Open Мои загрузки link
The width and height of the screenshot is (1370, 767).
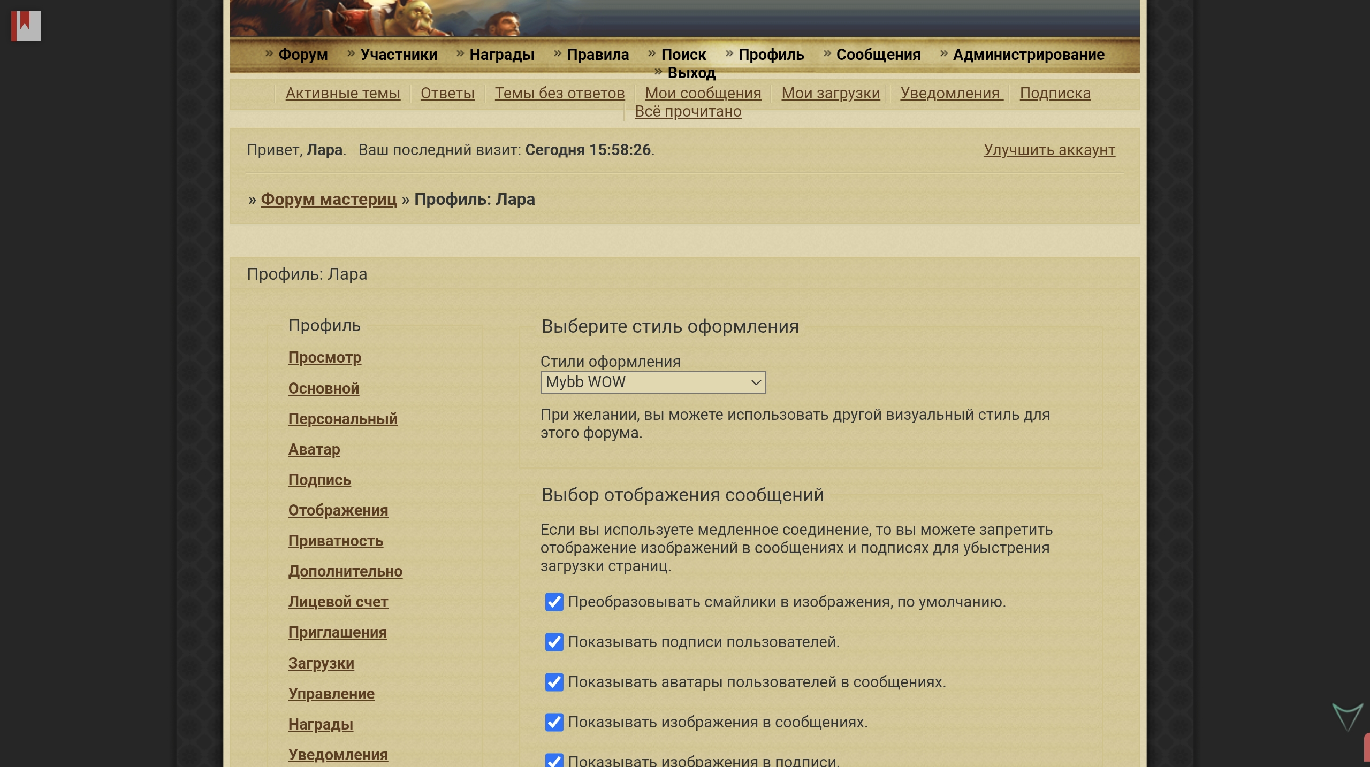click(830, 93)
